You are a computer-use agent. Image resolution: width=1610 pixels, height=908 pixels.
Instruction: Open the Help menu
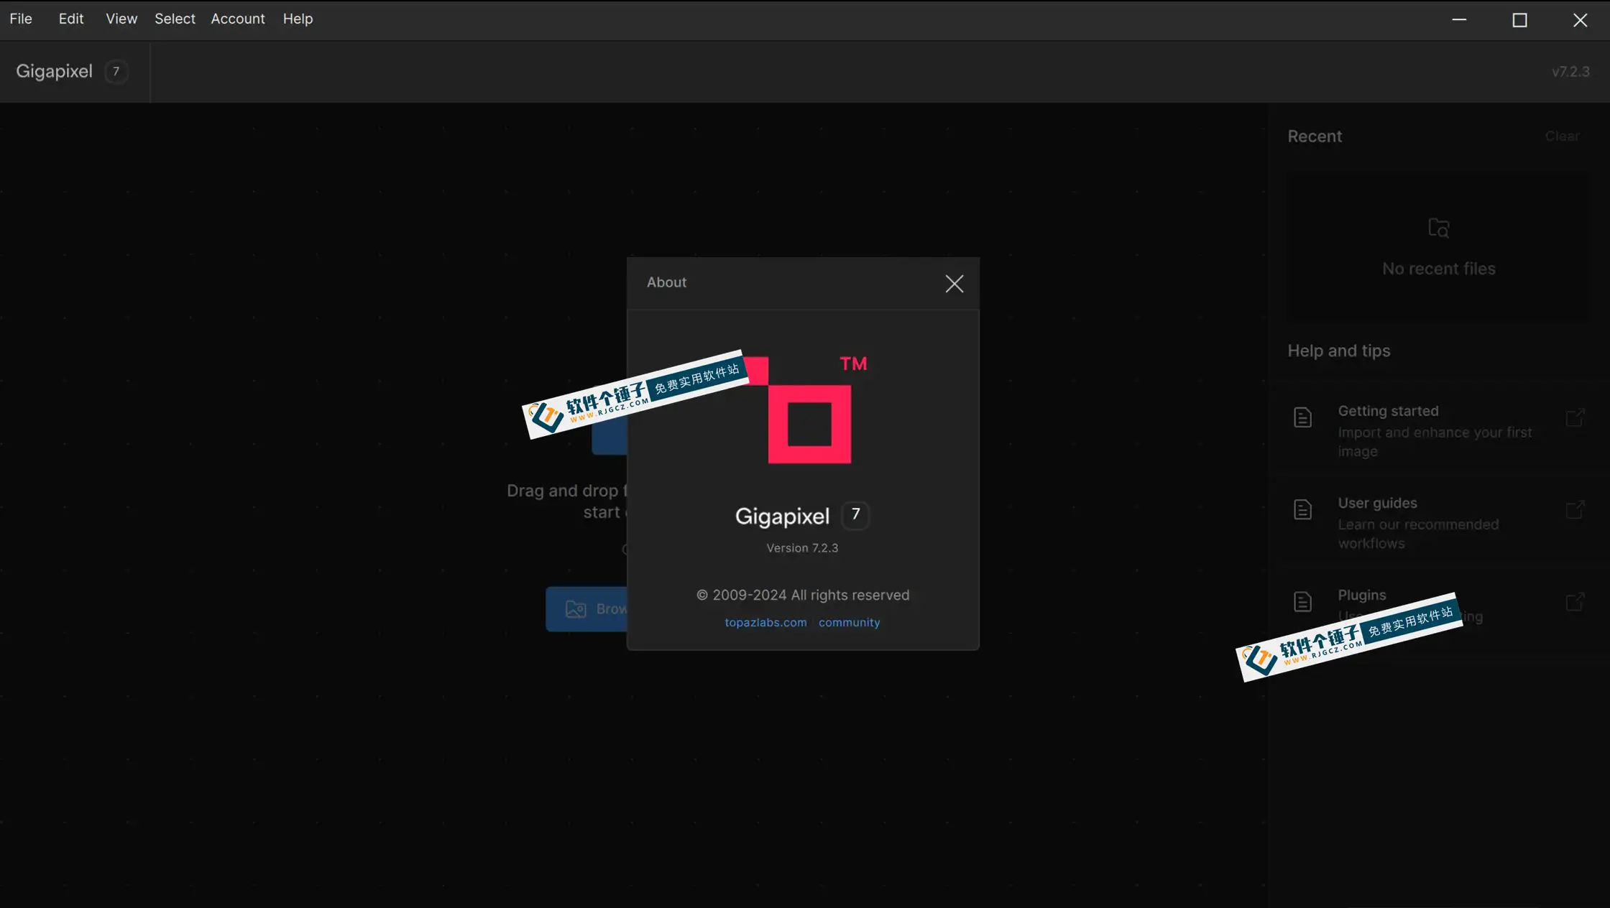pos(298,19)
